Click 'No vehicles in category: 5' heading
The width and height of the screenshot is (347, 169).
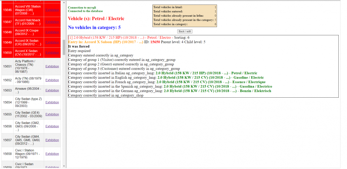point(94,28)
